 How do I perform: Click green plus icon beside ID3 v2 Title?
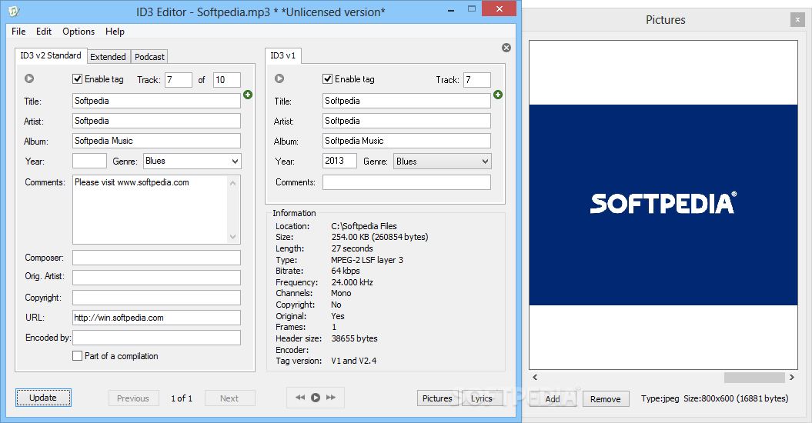[248, 95]
